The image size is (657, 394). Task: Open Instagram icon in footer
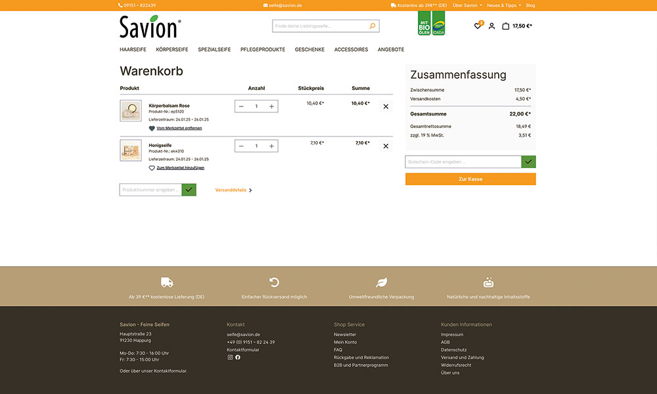click(230, 357)
